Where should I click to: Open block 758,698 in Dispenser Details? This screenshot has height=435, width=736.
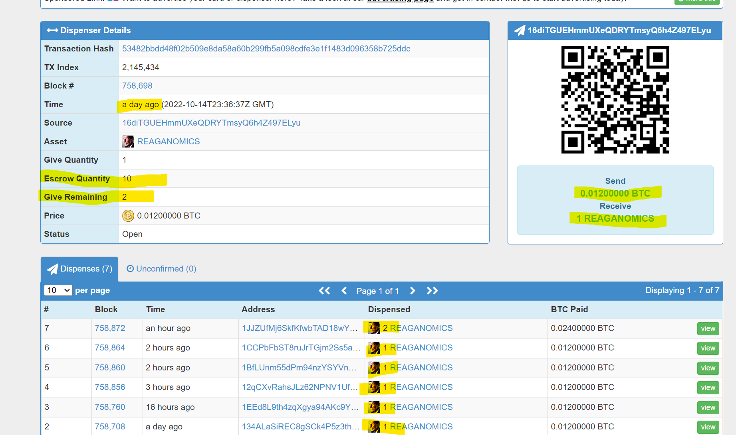[137, 86]
